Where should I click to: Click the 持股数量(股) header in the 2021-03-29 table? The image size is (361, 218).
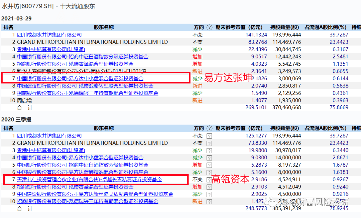[x=284, y=28]
